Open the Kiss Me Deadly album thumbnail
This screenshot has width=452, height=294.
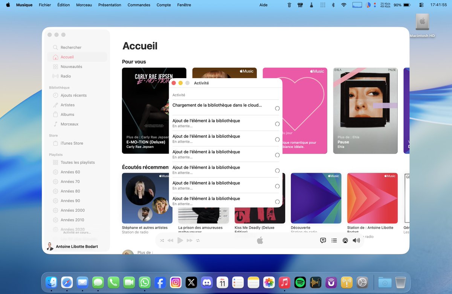pyautogui.click(x=260, y=215)
